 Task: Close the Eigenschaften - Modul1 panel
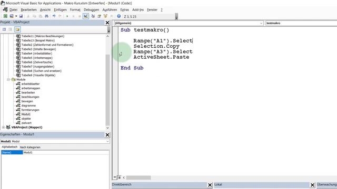107,135
